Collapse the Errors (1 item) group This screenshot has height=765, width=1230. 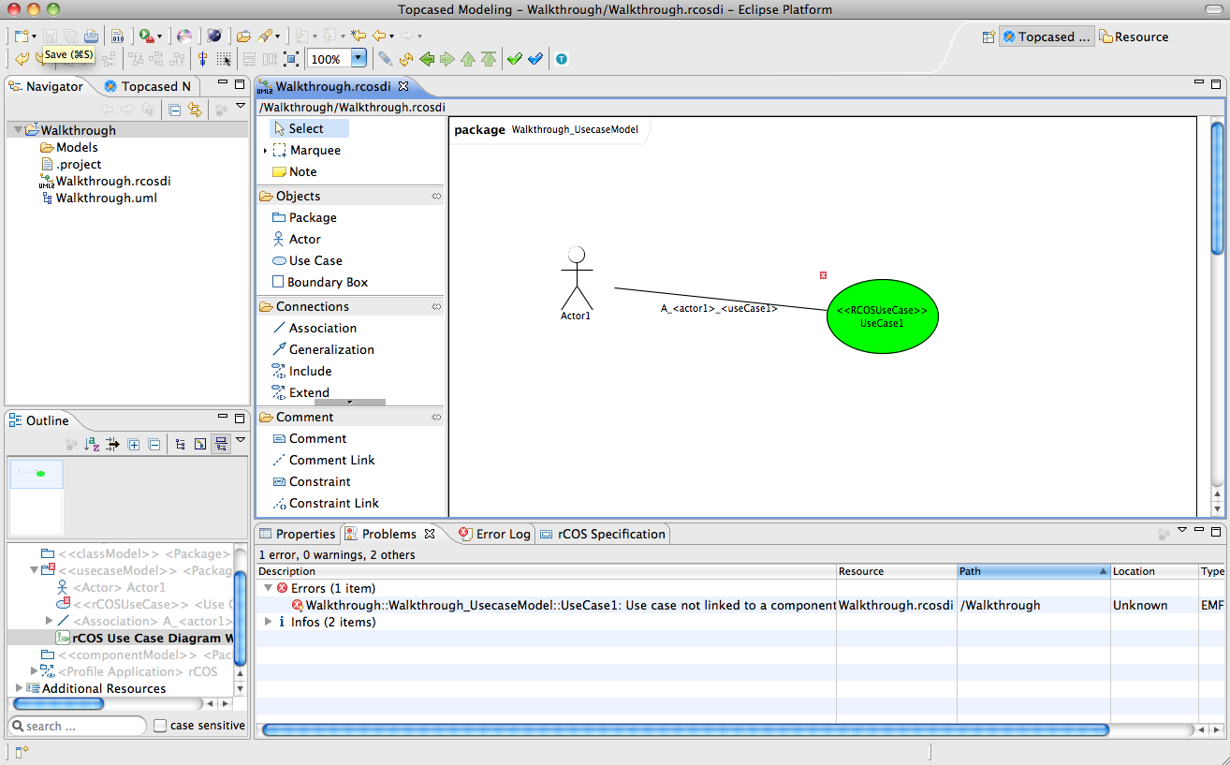[268, 588]
